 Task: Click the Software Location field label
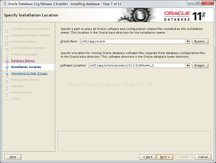[73, 65]
